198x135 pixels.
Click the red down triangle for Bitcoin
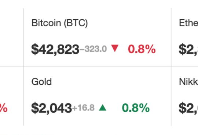click(115, 48)
